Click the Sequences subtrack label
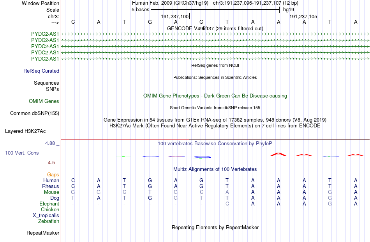Screen dimensions: 370x242 click(x=46, y=83)
